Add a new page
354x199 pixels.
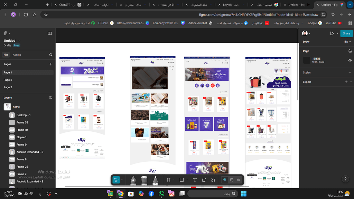click(50, 64)
